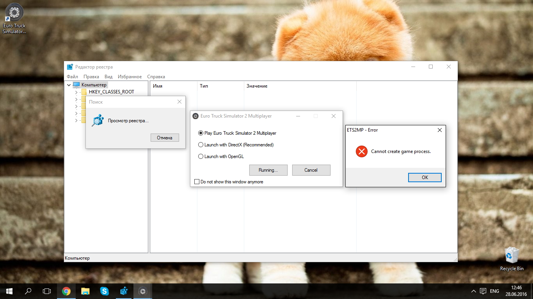
Task: Select the HKEY_CLASSES_ROOT tree label
Action: point(112,92)
